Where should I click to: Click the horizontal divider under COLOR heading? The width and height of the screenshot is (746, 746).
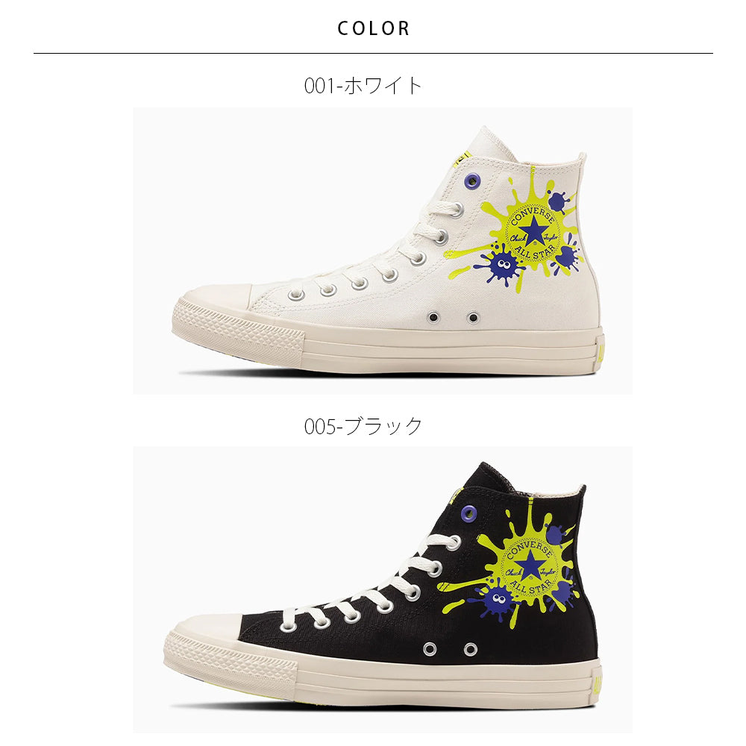373,53
